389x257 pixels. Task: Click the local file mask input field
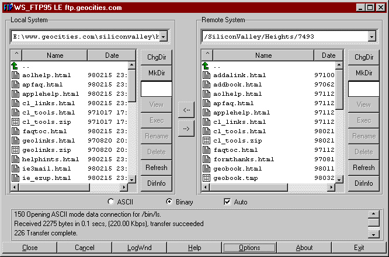[157, 89]
